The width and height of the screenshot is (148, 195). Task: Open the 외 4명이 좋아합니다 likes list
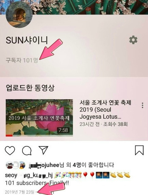(x=90, y=165)
